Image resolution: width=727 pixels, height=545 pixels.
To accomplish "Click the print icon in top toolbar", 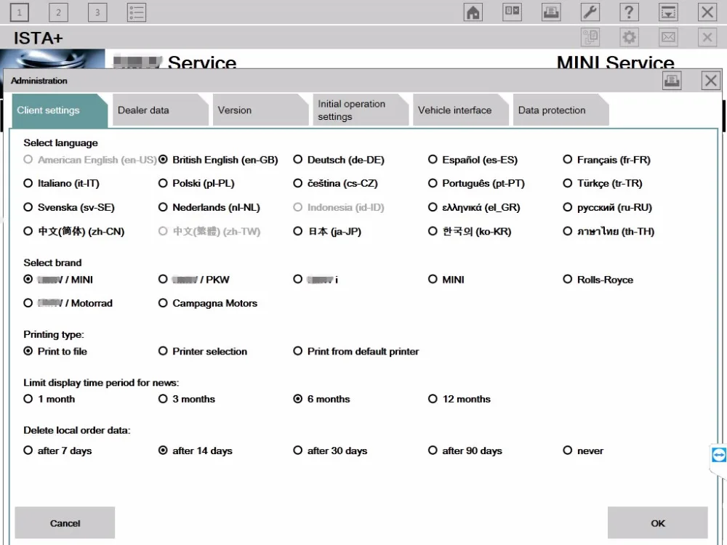I will [551, 12].
